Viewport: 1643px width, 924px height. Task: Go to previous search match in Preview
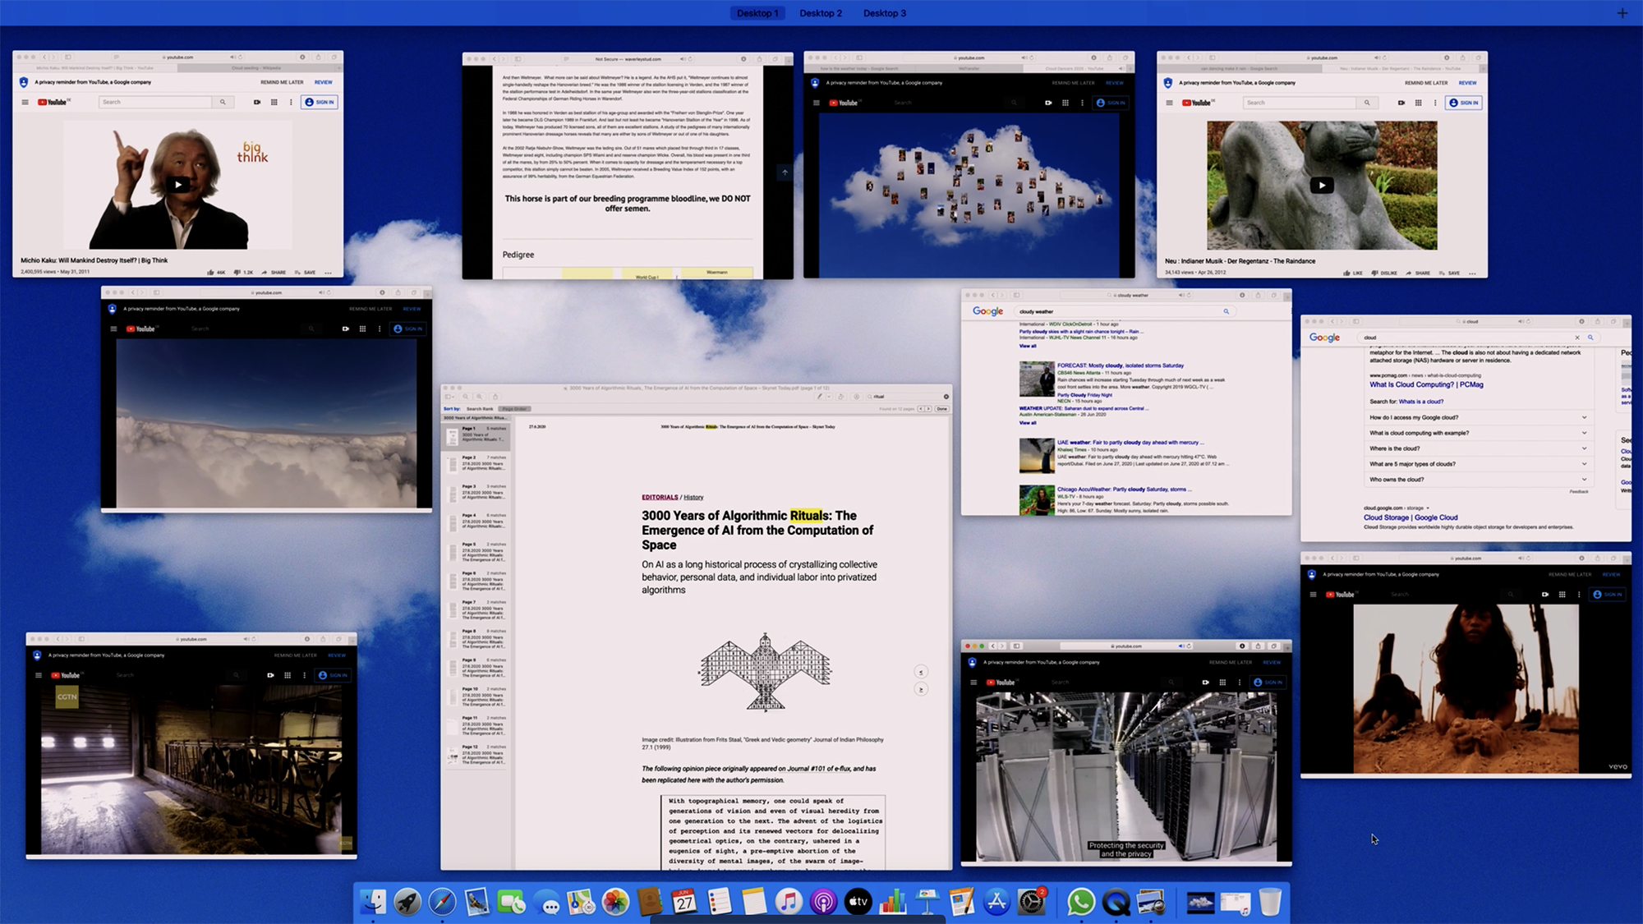921,408
